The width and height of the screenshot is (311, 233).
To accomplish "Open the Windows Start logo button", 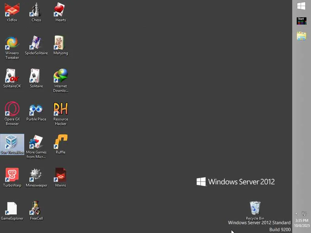I will click(301, 6).
